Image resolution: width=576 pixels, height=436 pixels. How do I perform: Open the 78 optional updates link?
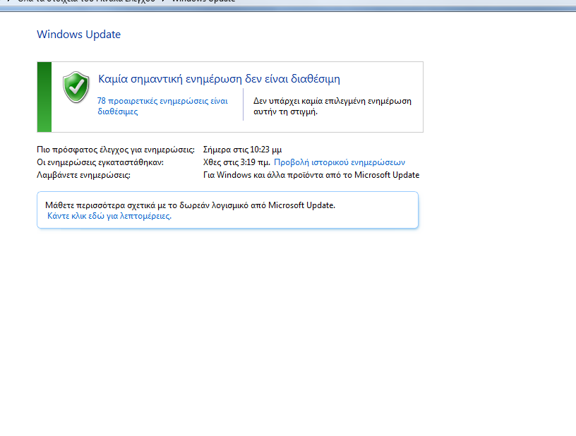(x=162, y=106)
